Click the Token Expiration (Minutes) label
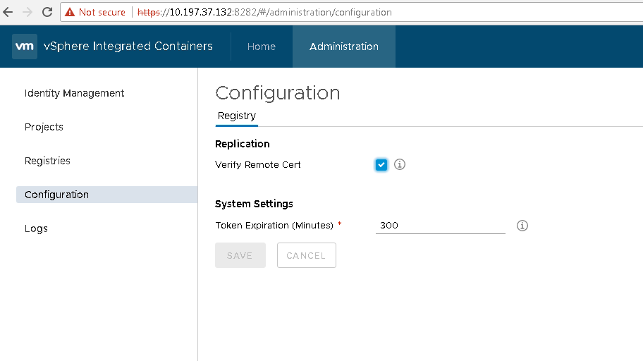643x361 pixels. pyautogui.click(x=274, y=226)
